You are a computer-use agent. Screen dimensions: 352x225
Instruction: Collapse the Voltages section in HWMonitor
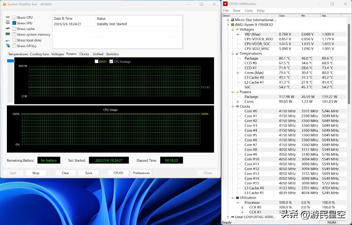[x=233, y=29]
